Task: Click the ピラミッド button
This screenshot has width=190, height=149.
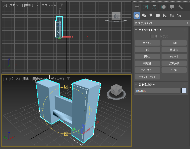Action: coord(174,63)
